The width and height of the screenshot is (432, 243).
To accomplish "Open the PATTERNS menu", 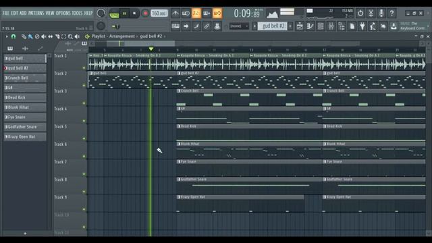I will tap(36, 13).
